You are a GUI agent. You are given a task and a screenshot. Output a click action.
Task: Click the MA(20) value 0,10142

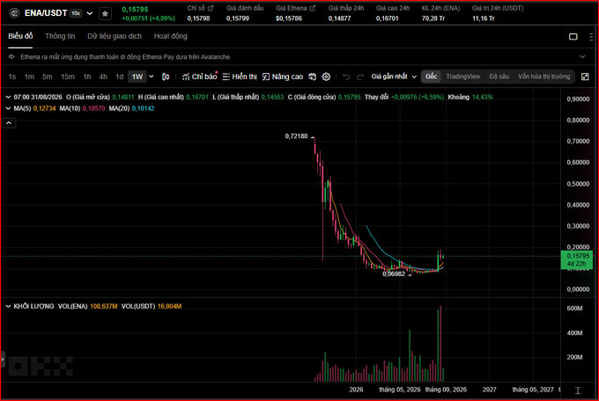point(143,109)
